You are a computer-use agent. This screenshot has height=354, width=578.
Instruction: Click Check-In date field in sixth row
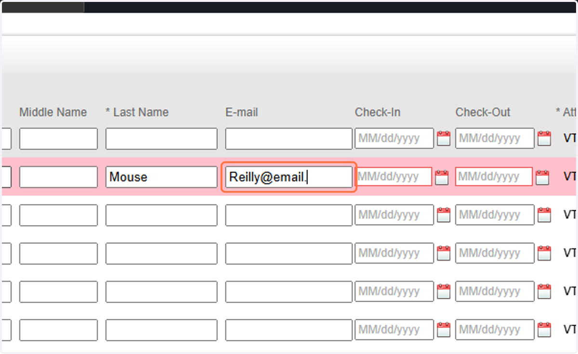click(x=394, y=330)
